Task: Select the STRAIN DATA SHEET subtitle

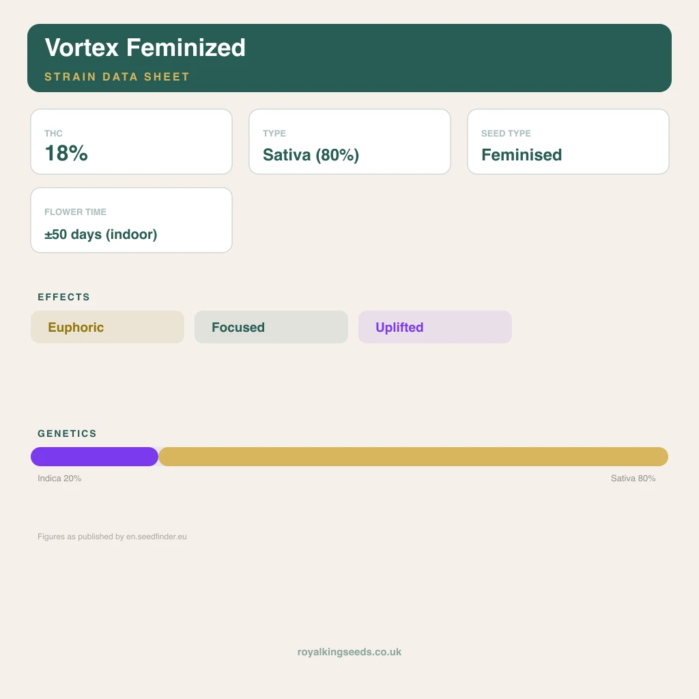Action: pos(117,76)
